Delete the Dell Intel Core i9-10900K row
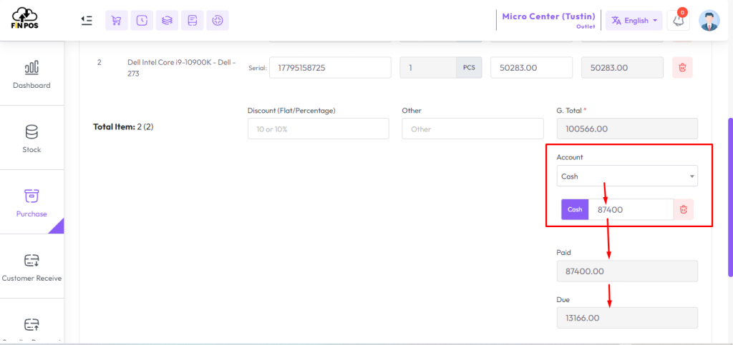 coord(682,68)
